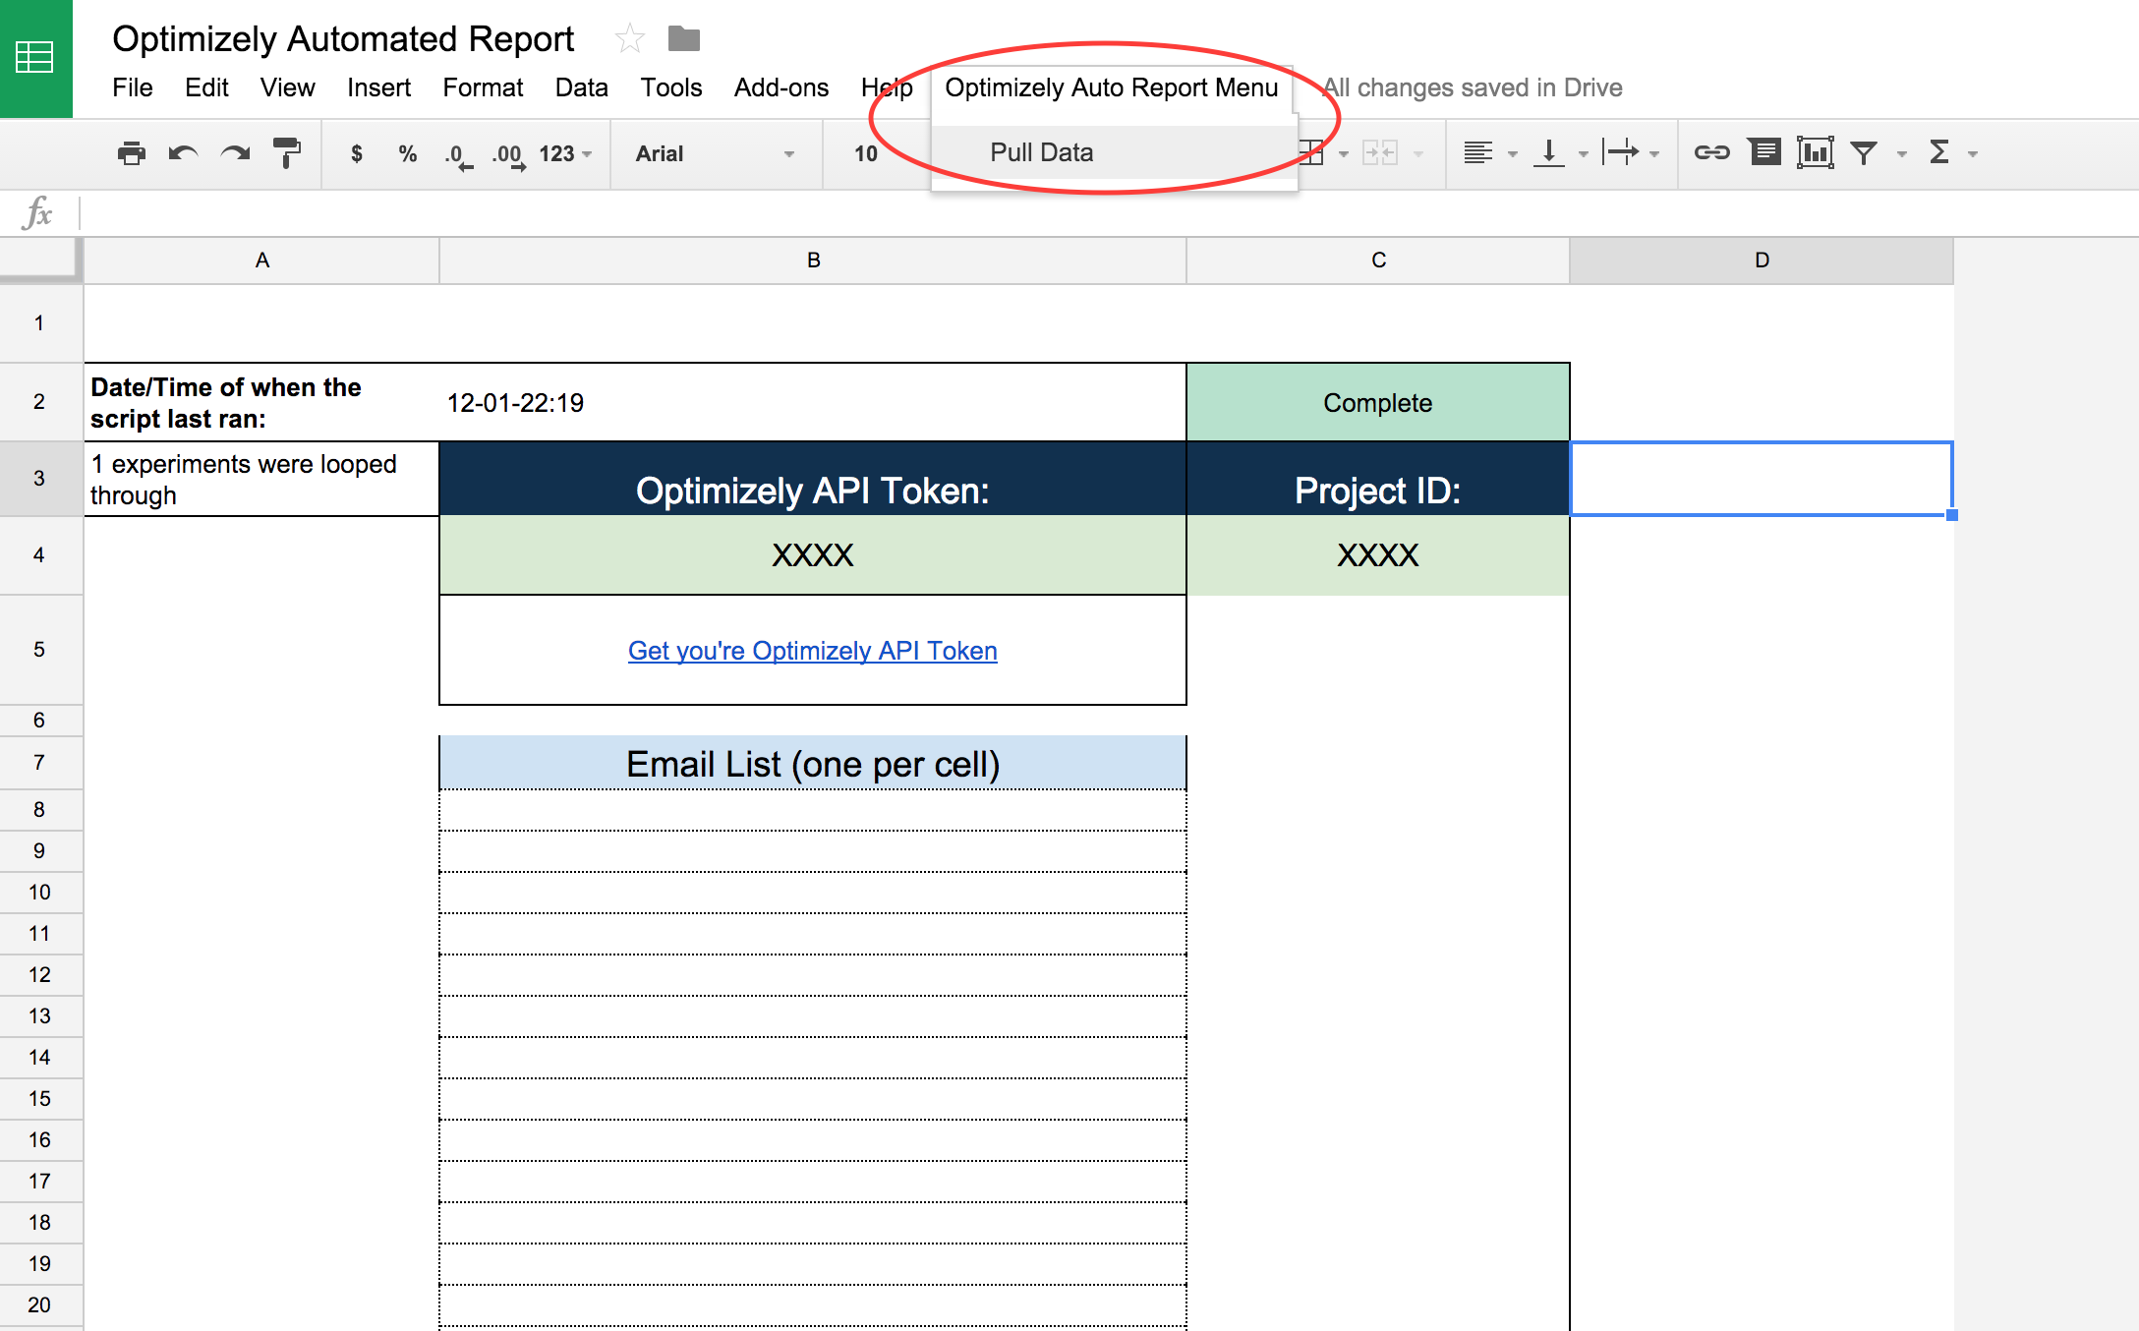The image size is (2139, 1331).
Task: Click the redo arrow icon
Action: (x=235, y=153)
